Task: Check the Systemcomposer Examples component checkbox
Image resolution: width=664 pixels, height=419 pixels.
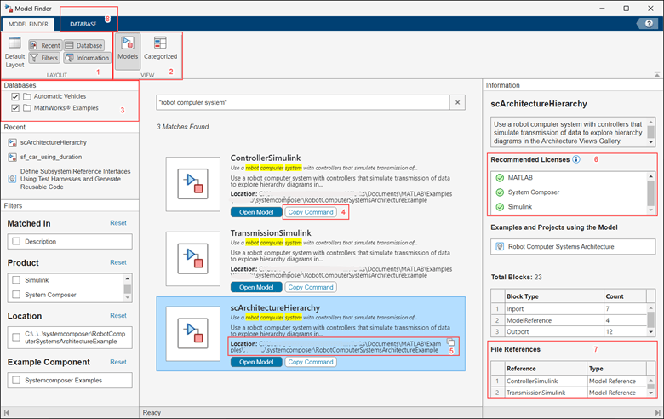Action: (x=16, y=380)
